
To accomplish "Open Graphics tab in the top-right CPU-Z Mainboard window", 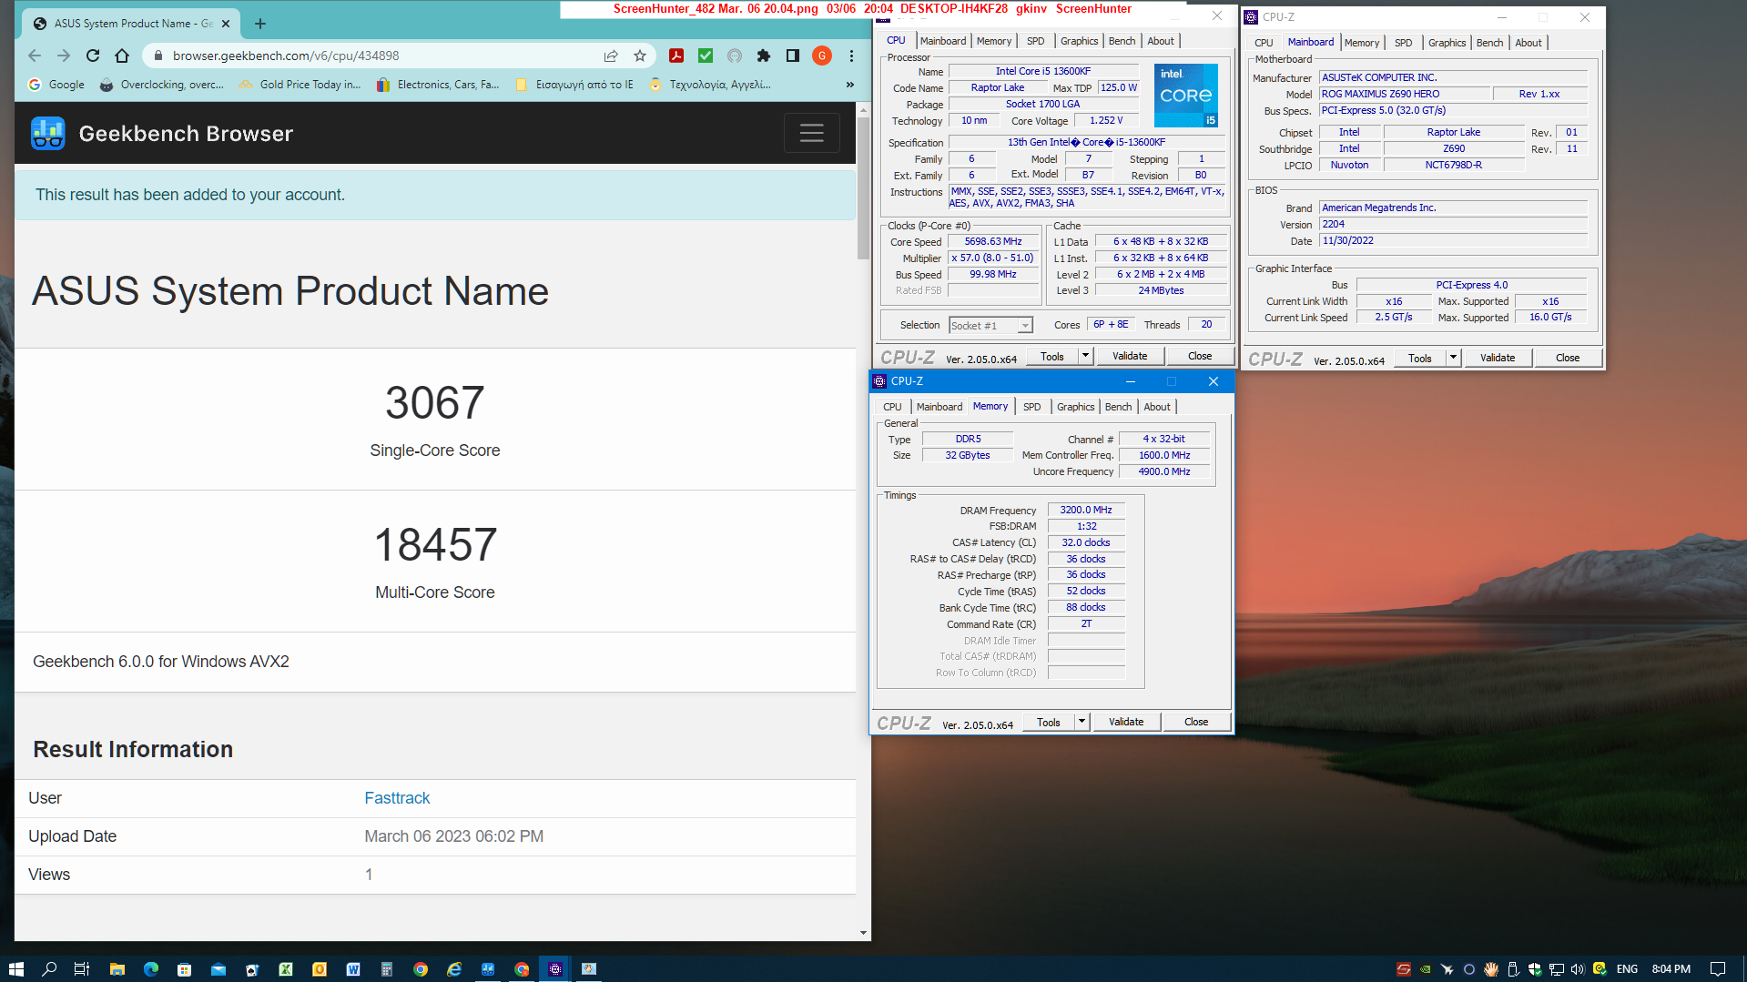I will (1447, 43).
